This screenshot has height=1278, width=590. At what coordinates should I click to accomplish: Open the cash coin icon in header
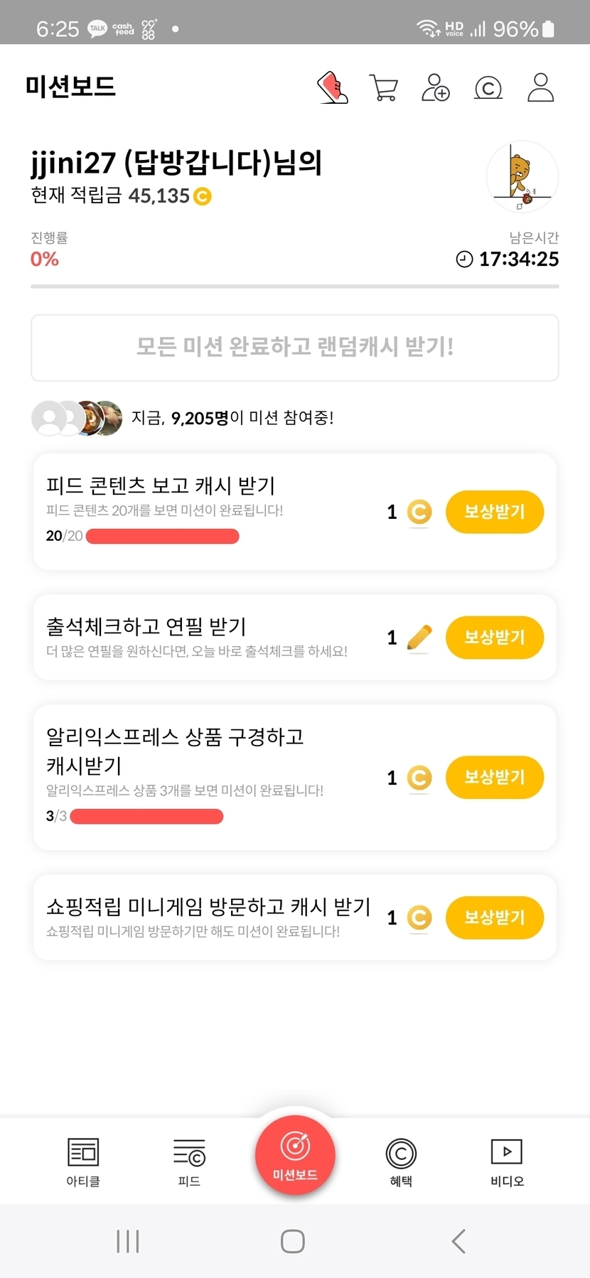pos(488,88)
